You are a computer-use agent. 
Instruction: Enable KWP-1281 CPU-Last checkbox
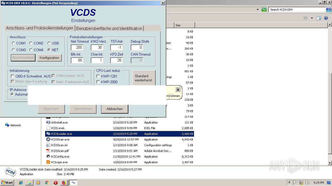tap(98, 76)
